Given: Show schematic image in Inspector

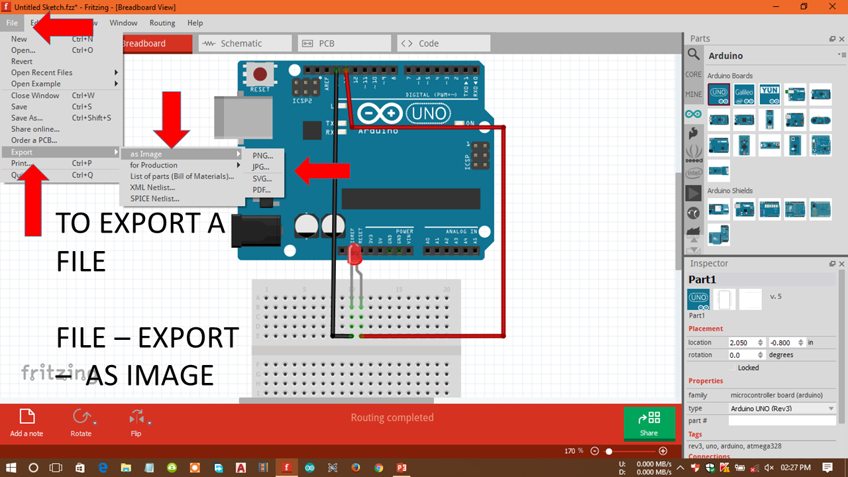Looking at the screenshot, I should click(x=725, y=299).
